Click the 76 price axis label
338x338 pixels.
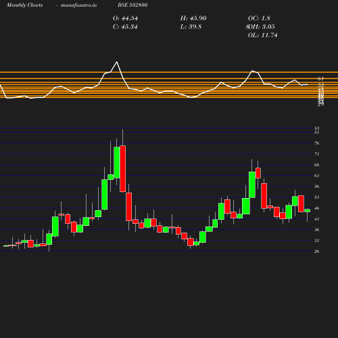pyautogui.click(x=317, y=143)
